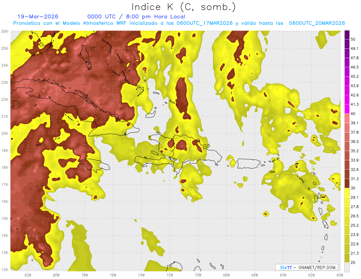The height and width of the screenshot is (279, 361).
Task: Click the colorbar value 31.3
Action: point(355,179)
